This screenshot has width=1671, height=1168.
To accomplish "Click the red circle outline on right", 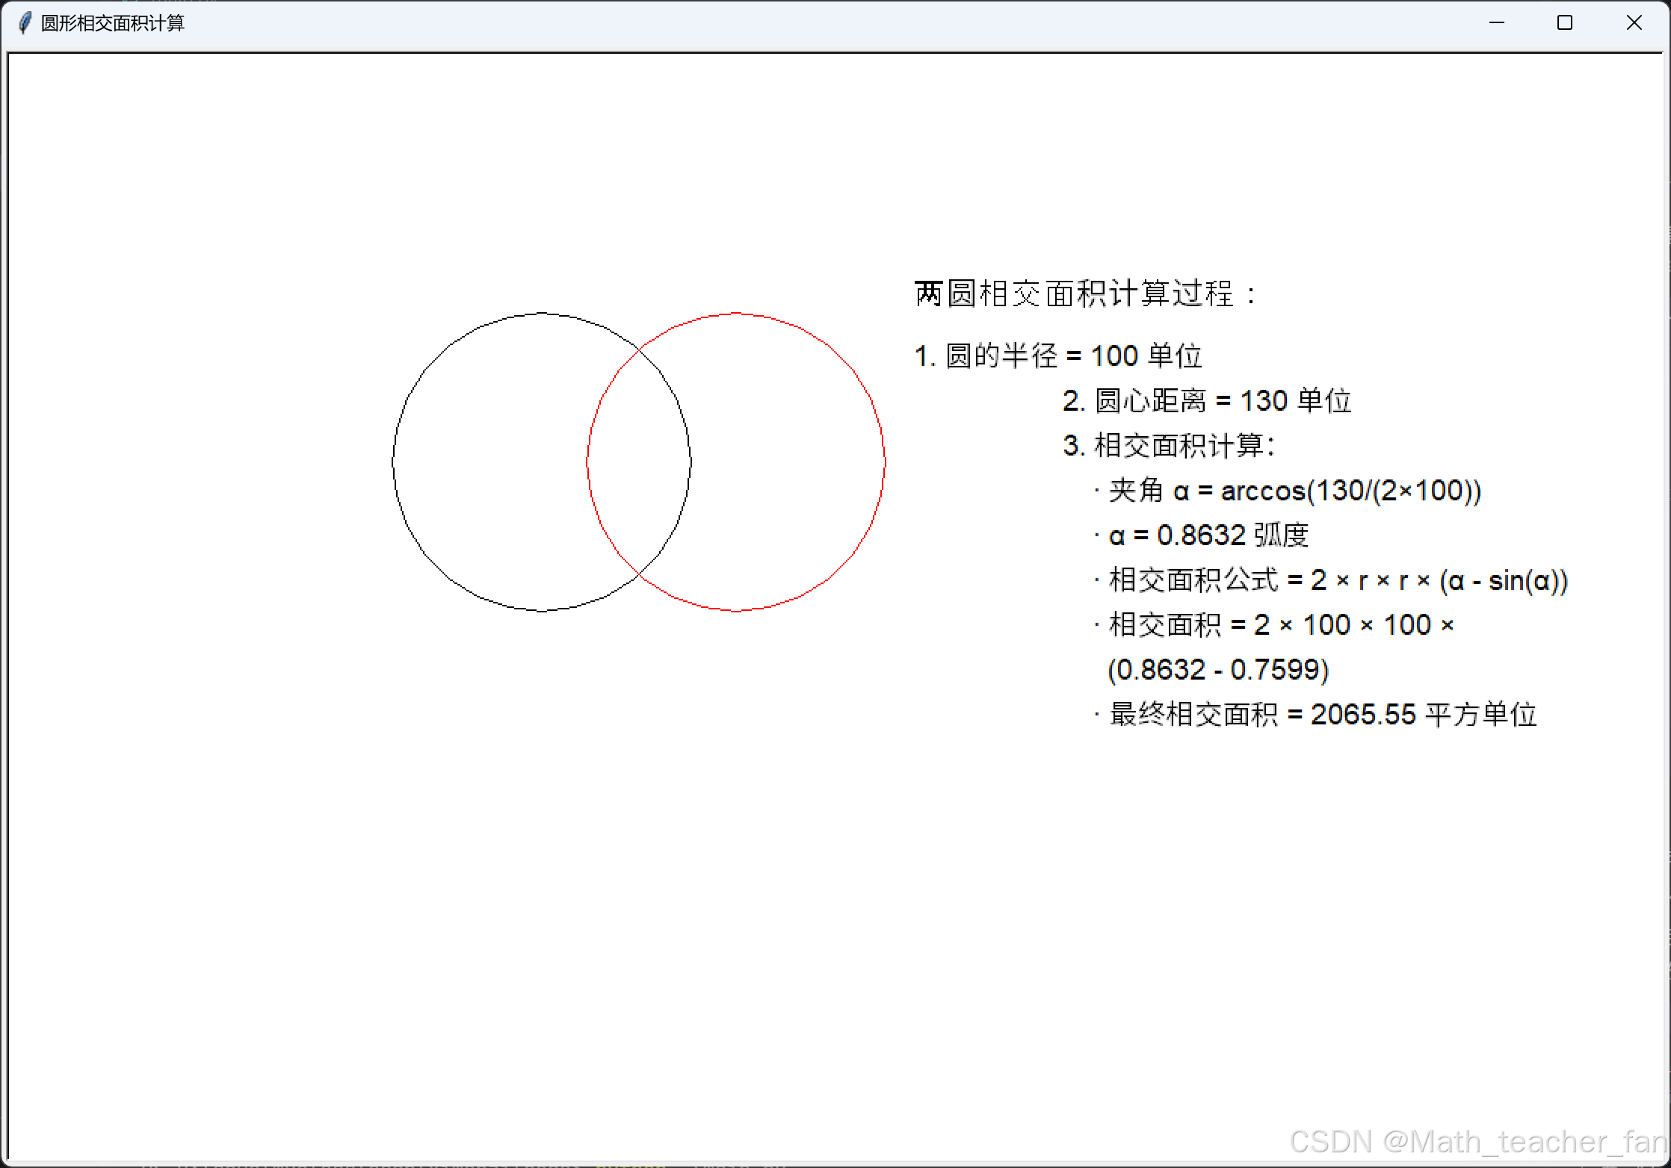I will coord(886,462).
